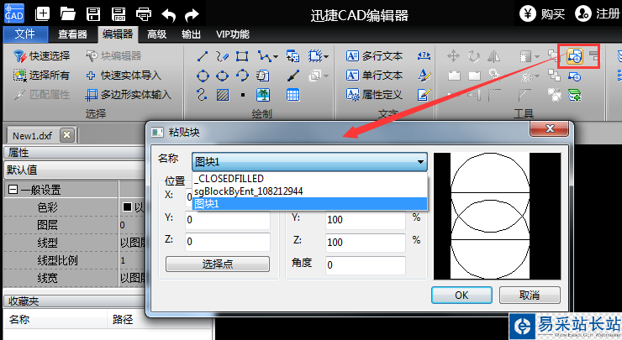The height and width of the screenshot is (340, 622).
Task: Close the New1.dxf document tab
Action: coord(67,135)
